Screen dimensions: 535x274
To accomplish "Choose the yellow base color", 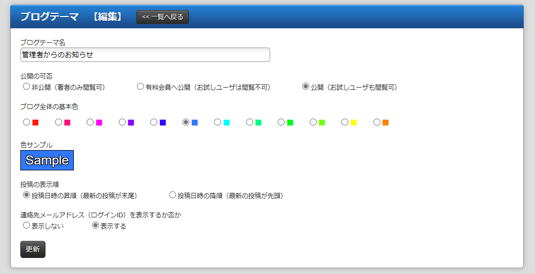I will [x=345, y=122].
